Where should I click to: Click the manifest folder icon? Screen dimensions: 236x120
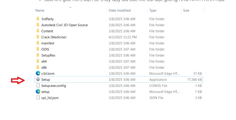click(x=38, y=43)
